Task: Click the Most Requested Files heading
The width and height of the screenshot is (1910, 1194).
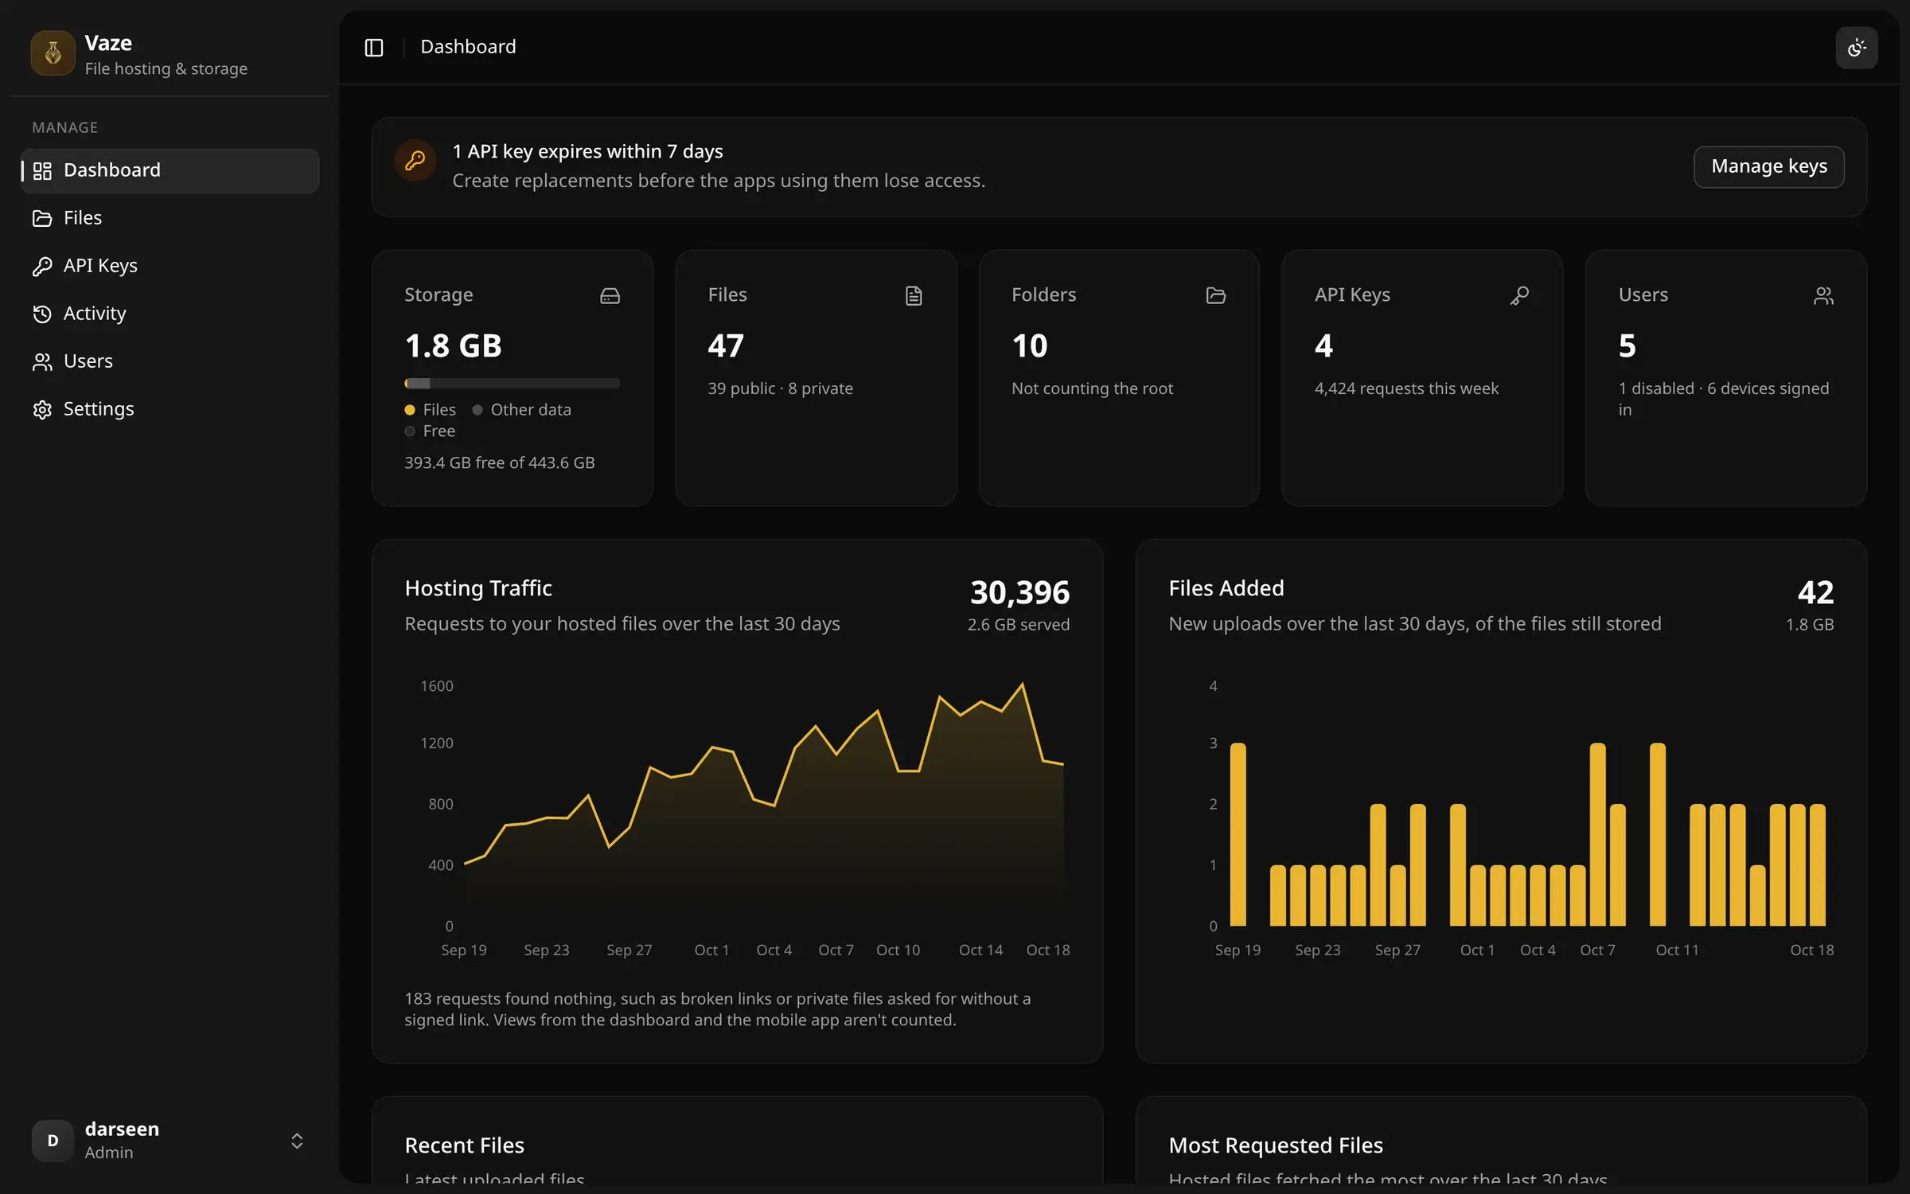Action: coord(1275,1145)
